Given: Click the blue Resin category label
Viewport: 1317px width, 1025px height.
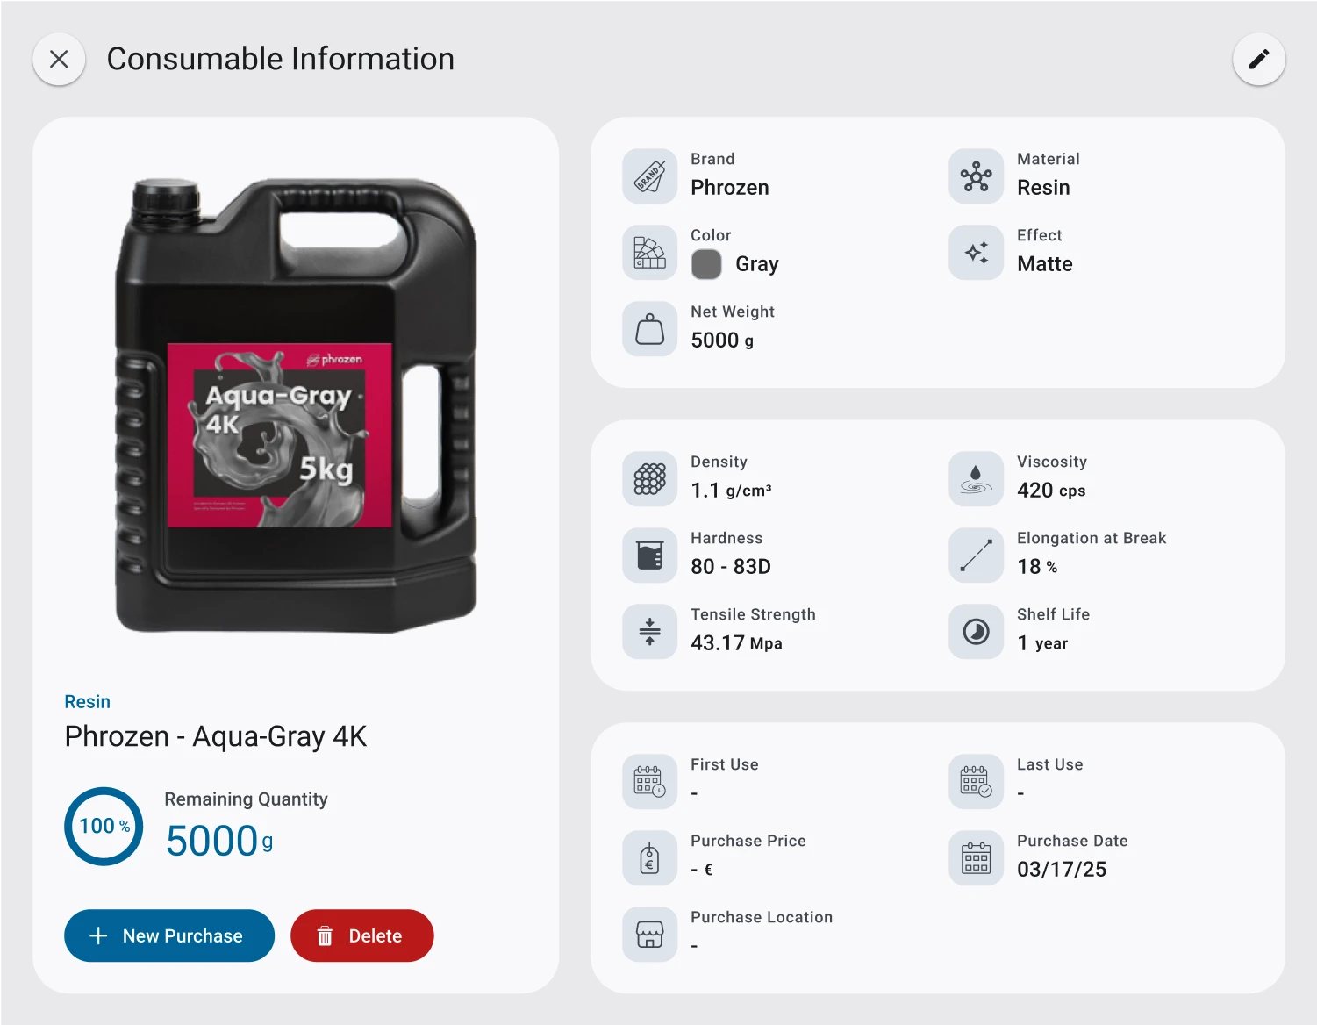Looking at the screenshot, I should 88,702.
